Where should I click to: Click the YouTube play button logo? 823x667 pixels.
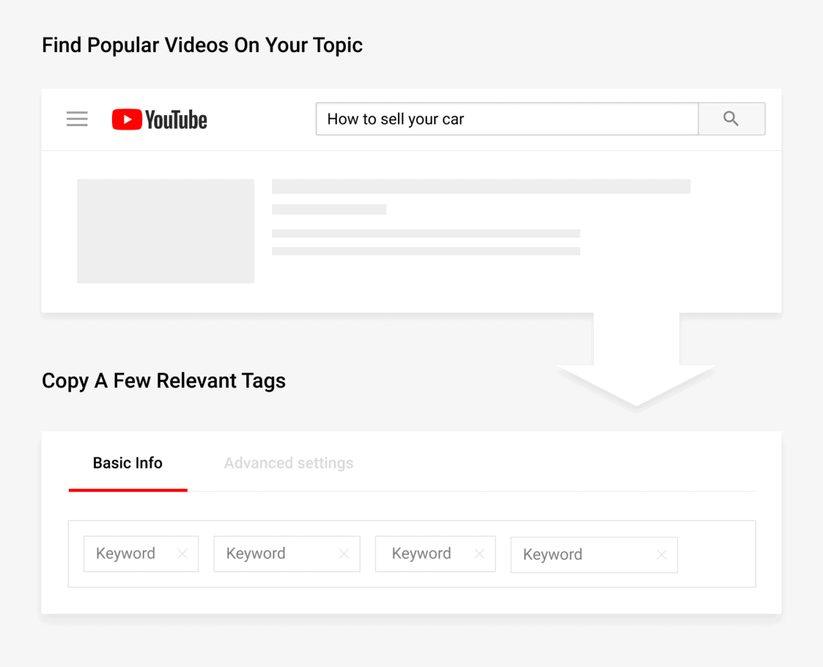[x=126, y=119]
